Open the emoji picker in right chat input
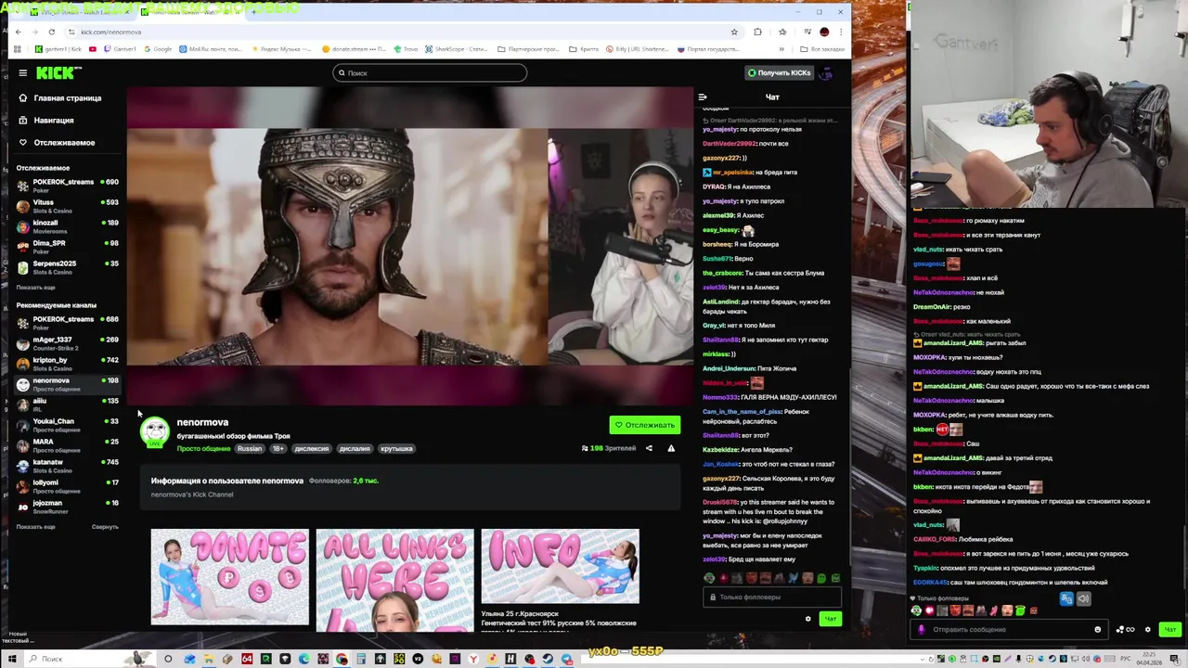The width and height of the screenshot is (1188, 668). [x=1097, y=629]
